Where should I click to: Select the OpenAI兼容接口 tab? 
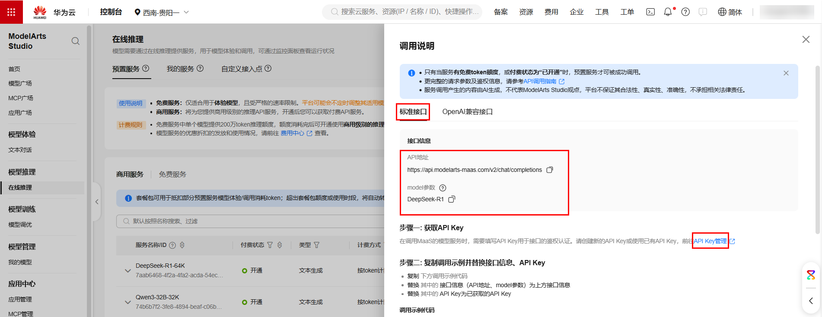467,112
